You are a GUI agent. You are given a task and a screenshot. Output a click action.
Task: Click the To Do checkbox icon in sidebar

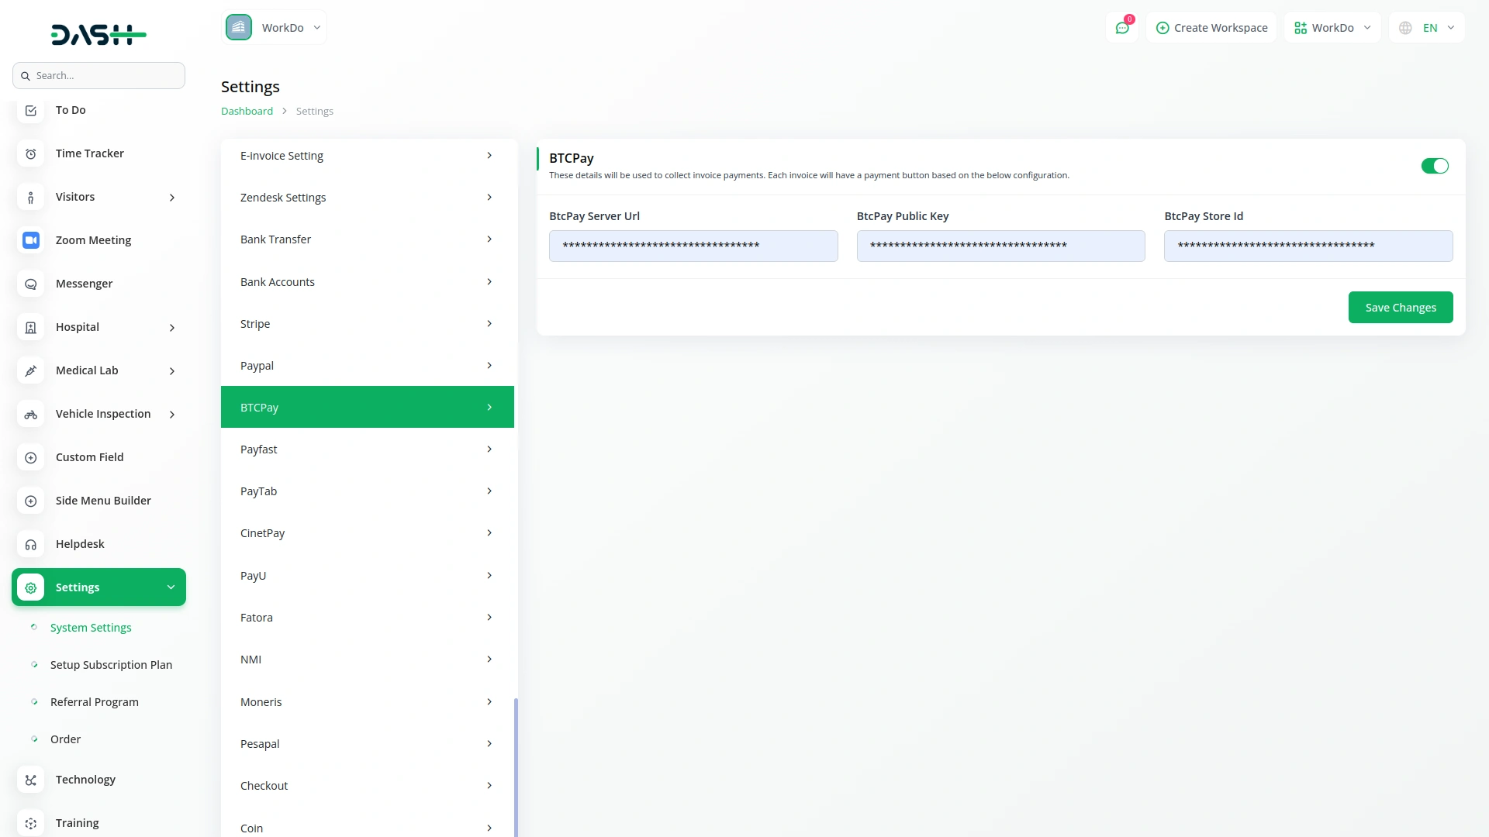(30, 110)
